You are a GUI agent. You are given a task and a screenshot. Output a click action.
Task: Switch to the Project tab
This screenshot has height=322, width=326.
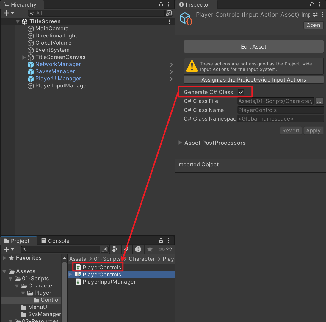tap(18, 241)
